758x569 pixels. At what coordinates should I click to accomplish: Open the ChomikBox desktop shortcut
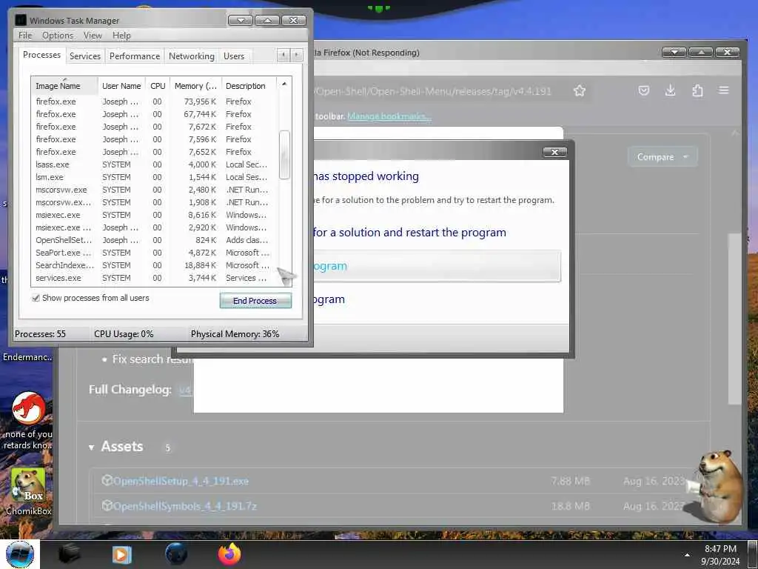pyautogui.click(x=29, y=491)
